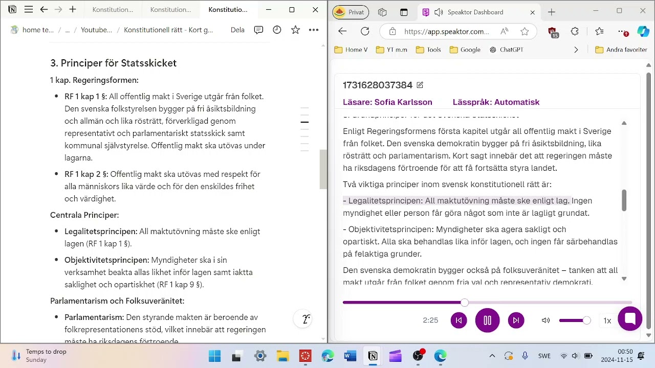Go forward in Notion navigation
The width and height of the screenshot is (655, 368).
tap(58, 10)
